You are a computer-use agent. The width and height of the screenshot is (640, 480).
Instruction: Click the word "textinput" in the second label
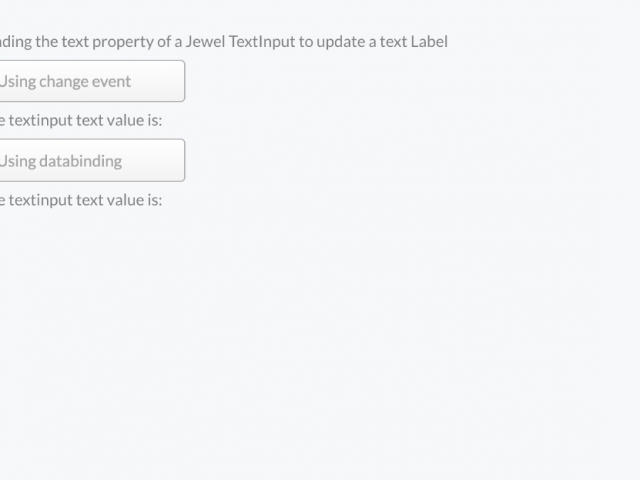click(x=41, y=200)
